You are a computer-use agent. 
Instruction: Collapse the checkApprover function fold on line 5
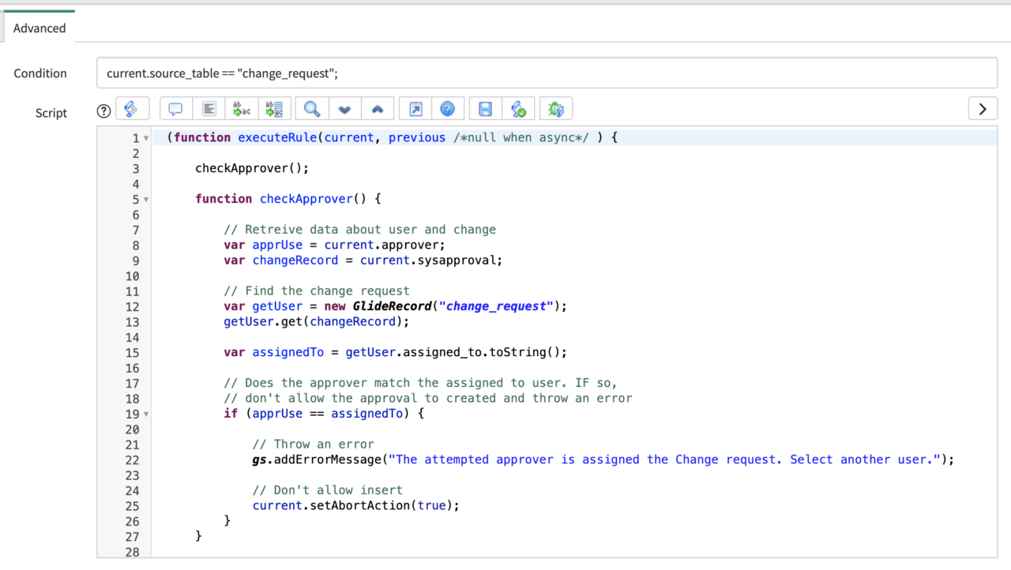click(x=146, y=200)
